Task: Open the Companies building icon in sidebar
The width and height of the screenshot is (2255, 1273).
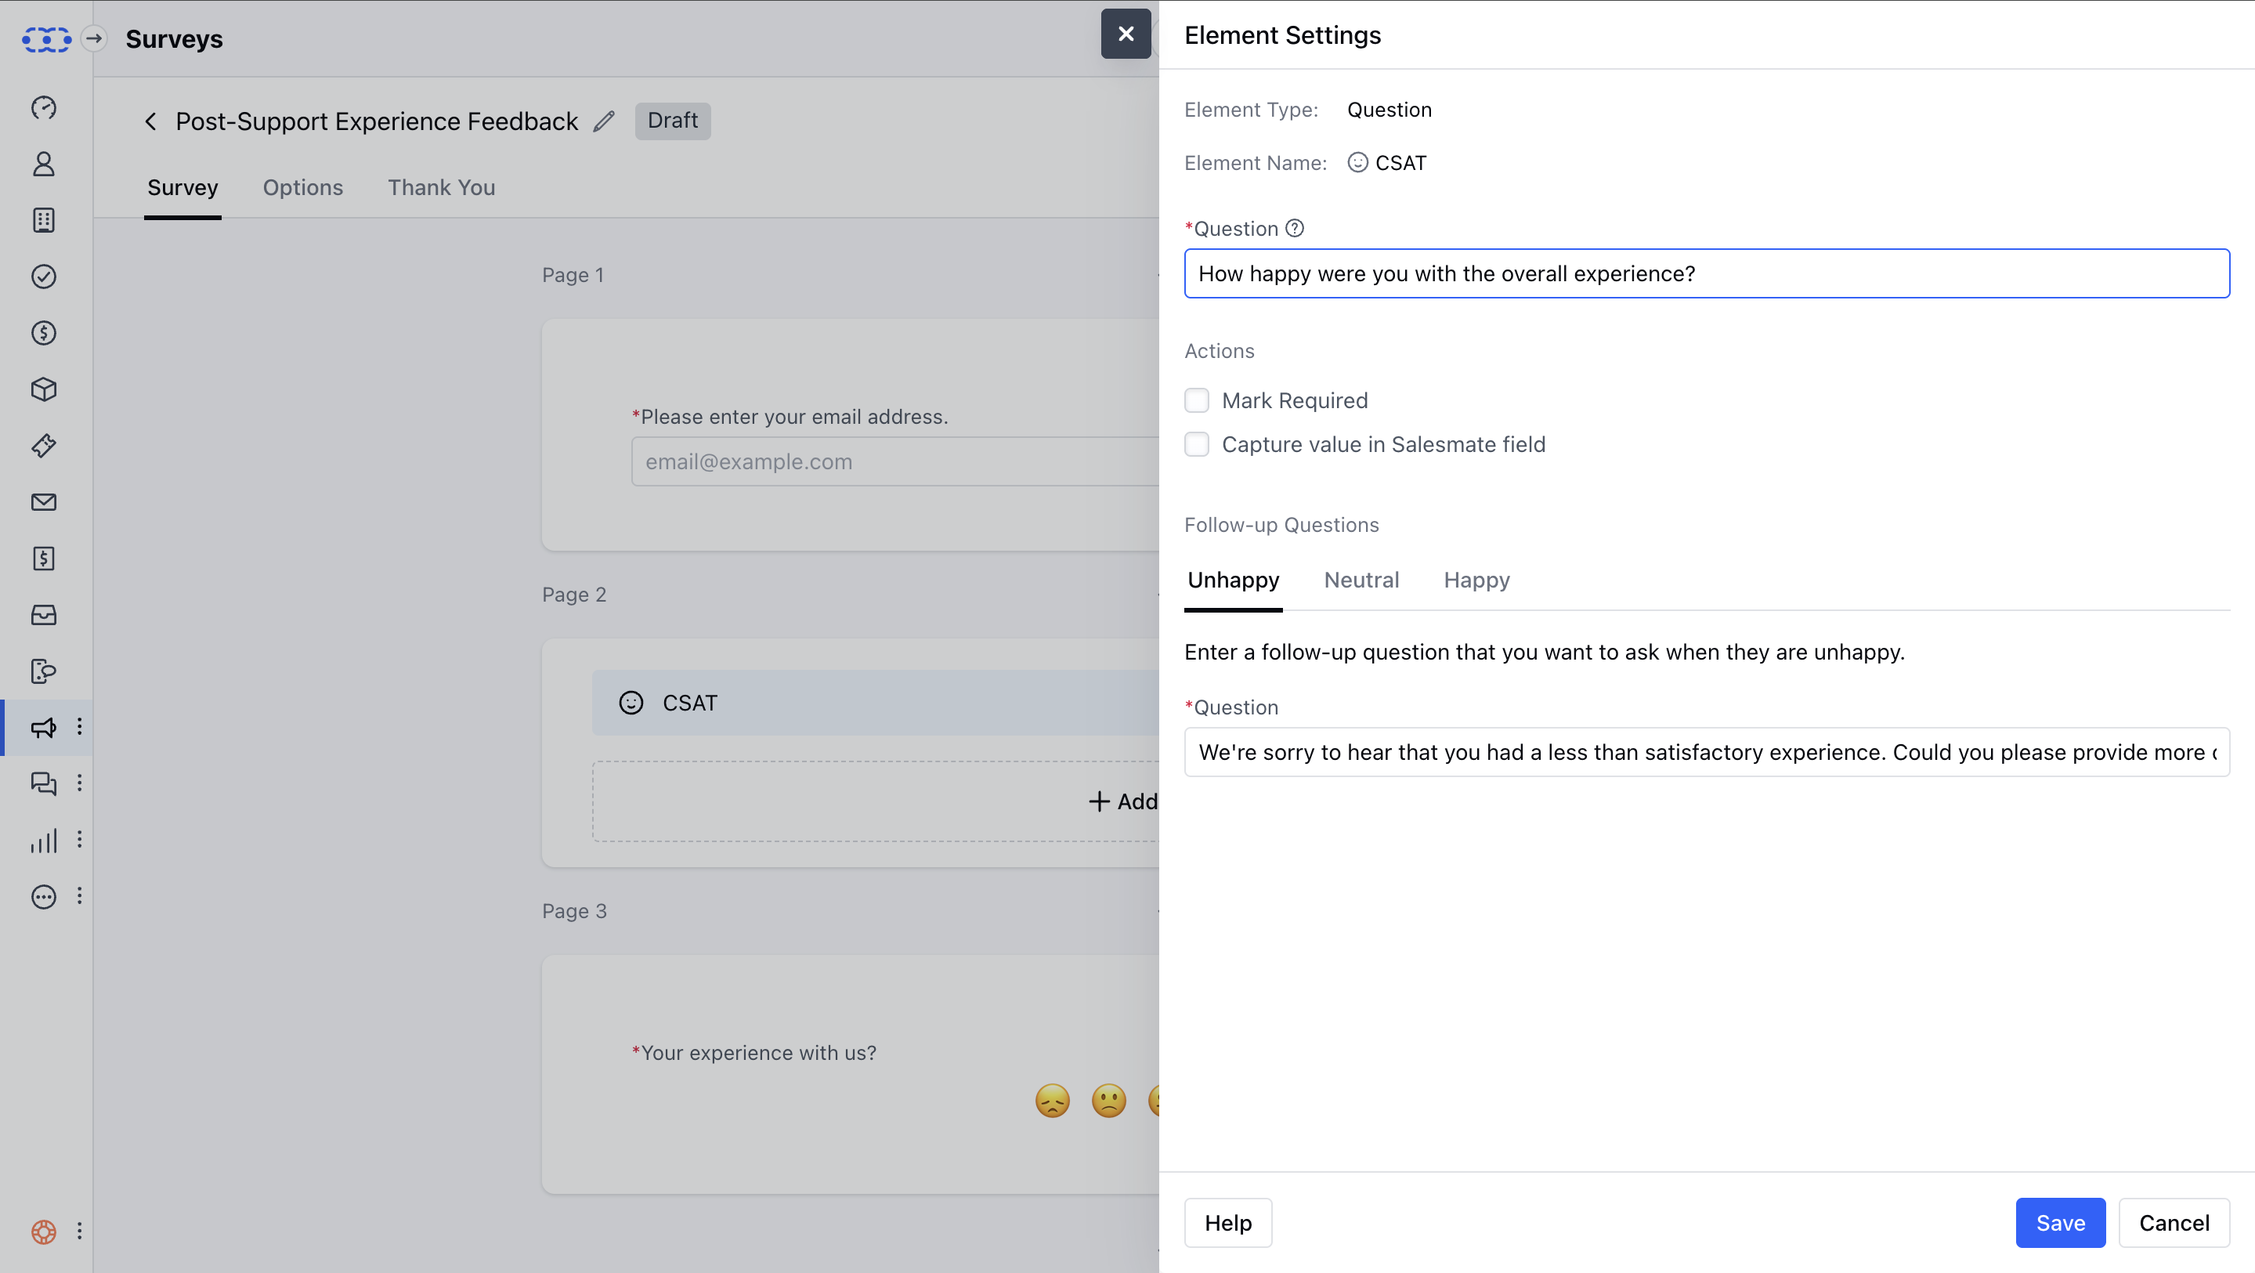Action: click(44, 220)
